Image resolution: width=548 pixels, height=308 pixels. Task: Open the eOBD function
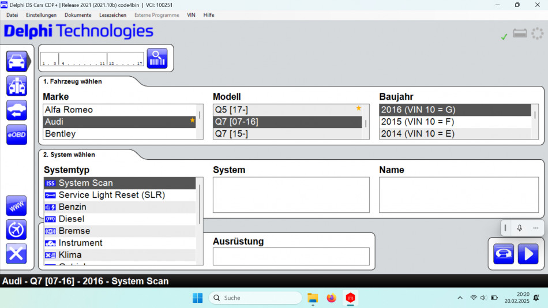(16, 134)
